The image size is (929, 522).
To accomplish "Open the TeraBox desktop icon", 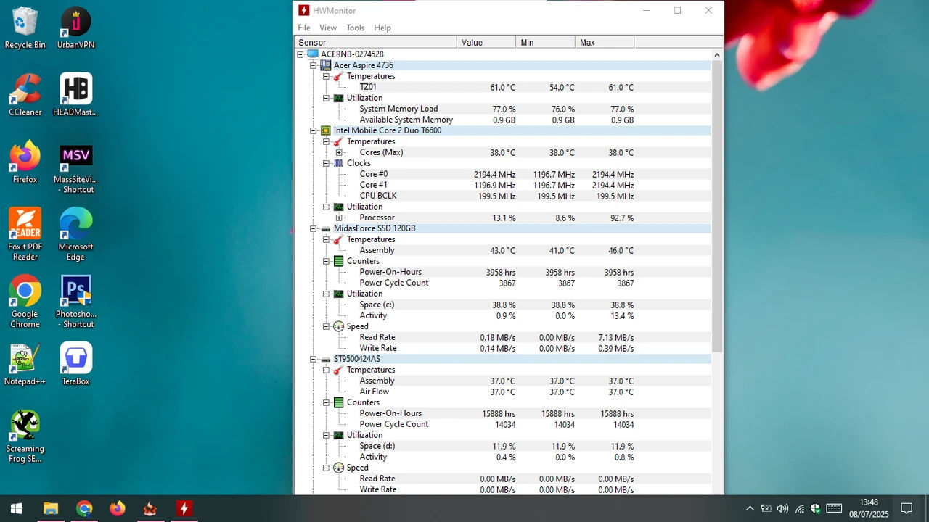I will [75, 365].
